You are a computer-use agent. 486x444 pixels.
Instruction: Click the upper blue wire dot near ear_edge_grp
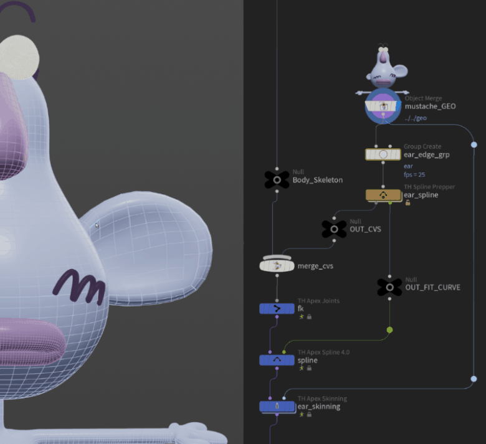474,144
